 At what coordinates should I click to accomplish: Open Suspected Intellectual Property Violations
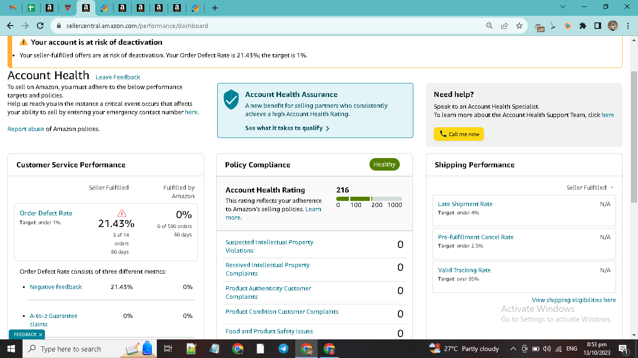[x=269, y=246]
